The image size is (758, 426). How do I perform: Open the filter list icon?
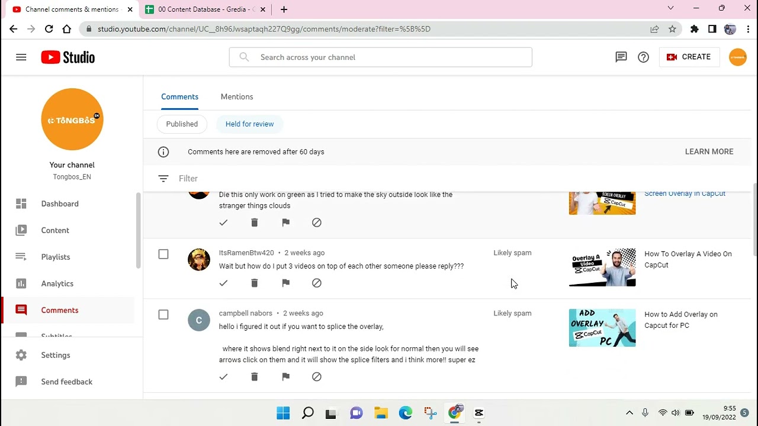163,179
